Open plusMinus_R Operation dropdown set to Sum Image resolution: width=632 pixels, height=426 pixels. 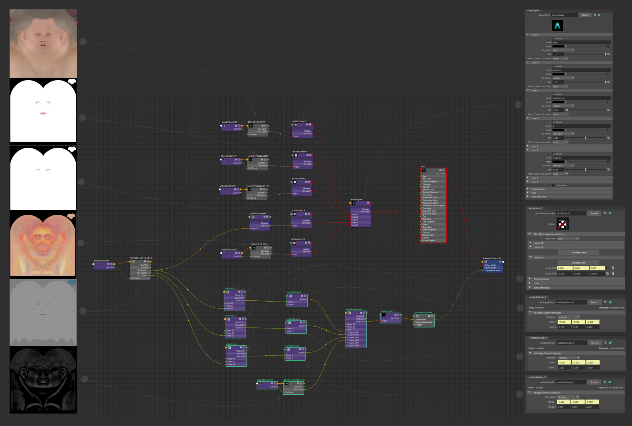568,238
